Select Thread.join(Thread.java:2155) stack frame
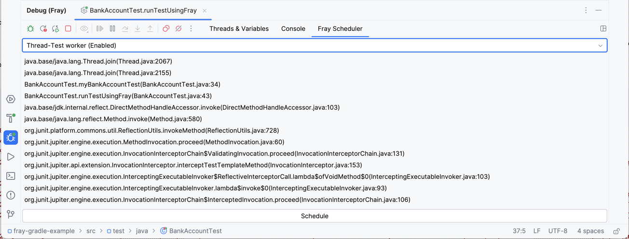629x239 pixels. point(98,73)
